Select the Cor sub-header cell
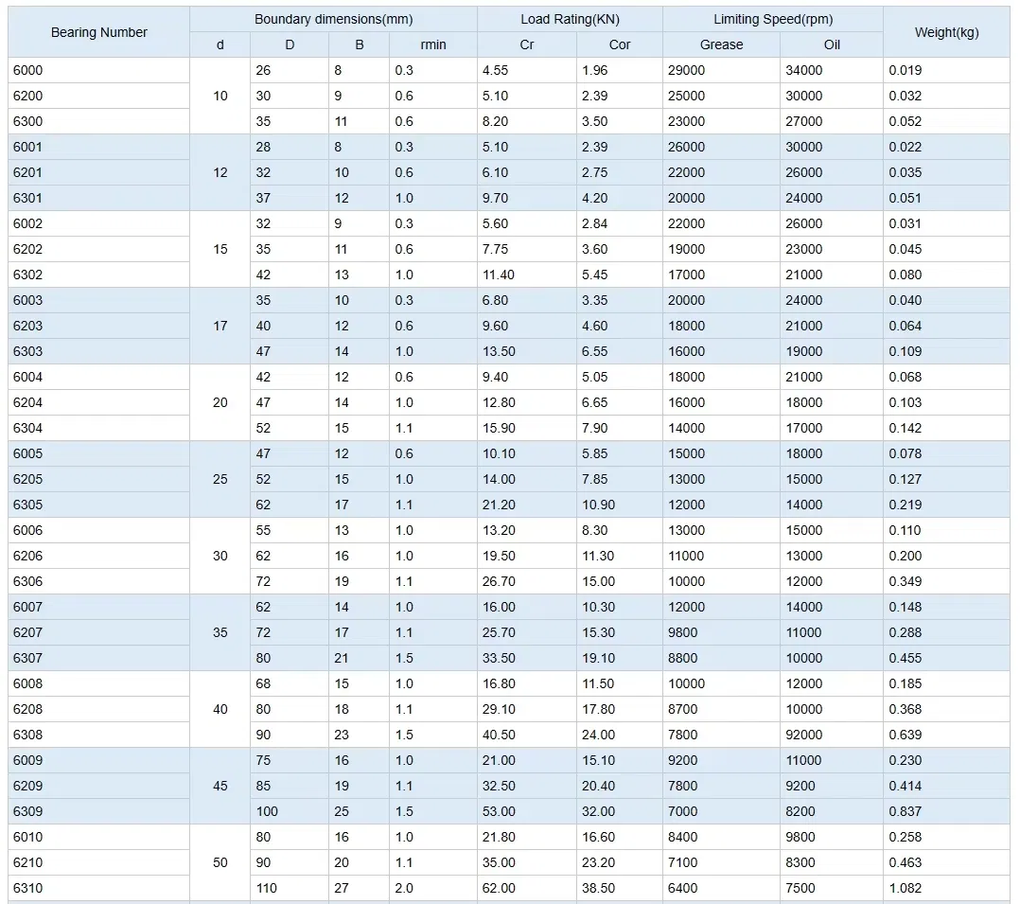This screenshot has width=1020, height=904. (x=619, y=44)
